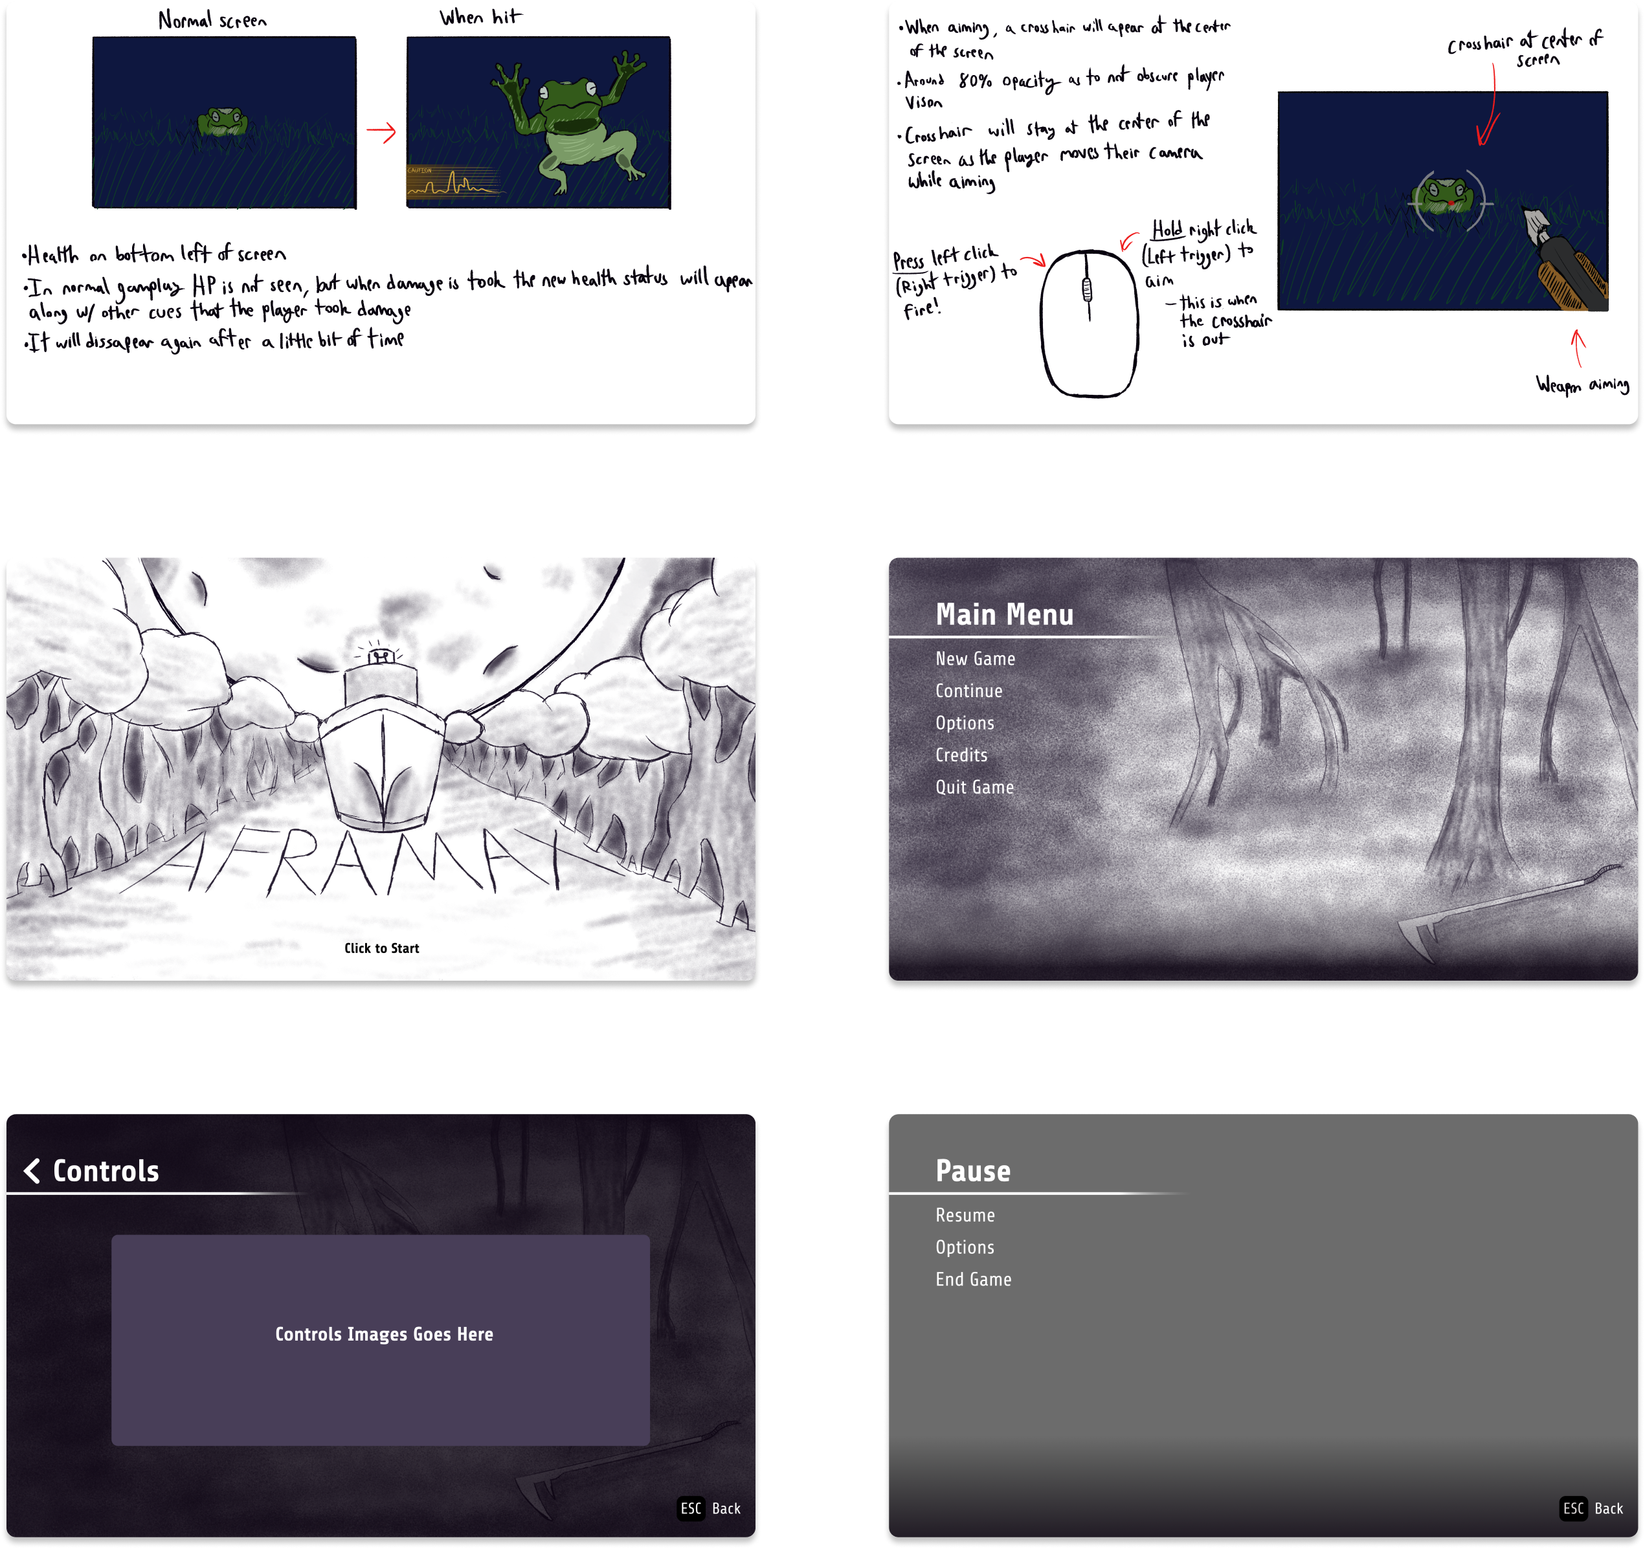The width and height of the screenshot is (1645, 1549).
Task: Click the 'Click to Start' text
Action: [381, 948]
